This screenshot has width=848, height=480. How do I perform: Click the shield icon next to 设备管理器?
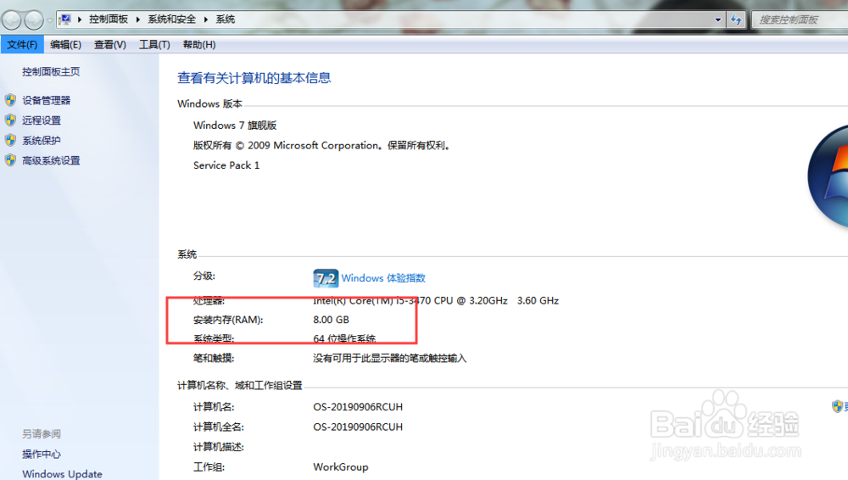[10, 100]
